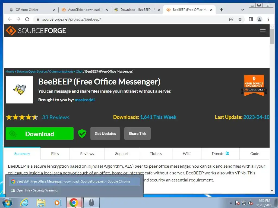Screen dimensions: 278x208
Task: Click 1,641 This Week downloads link
Action: click(x=158, y=117)
